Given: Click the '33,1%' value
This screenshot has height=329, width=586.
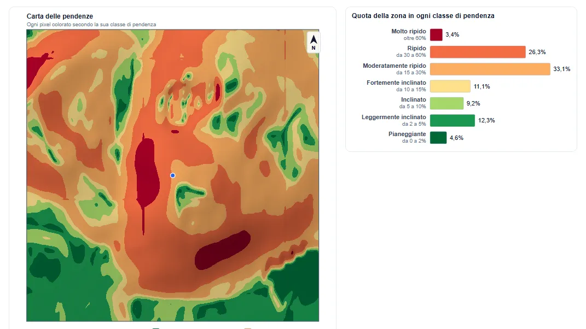Looking at the screenshot, I should pos(562,69).
